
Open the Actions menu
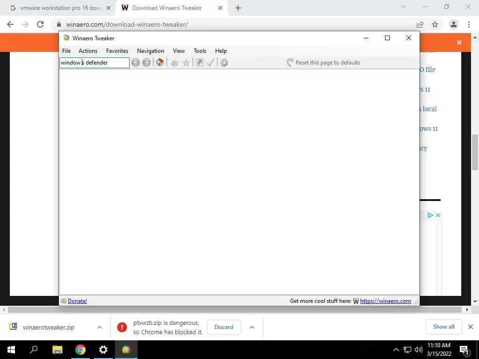pos(88,51)
